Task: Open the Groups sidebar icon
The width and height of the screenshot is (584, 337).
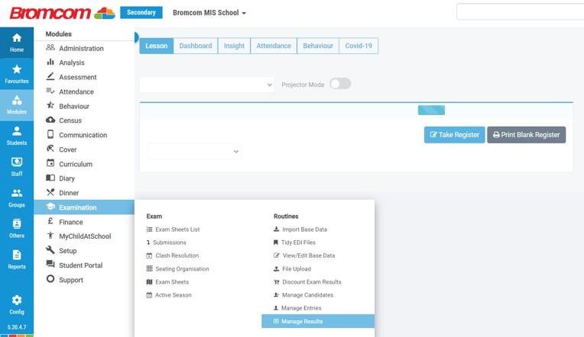Action: [17, 193]
